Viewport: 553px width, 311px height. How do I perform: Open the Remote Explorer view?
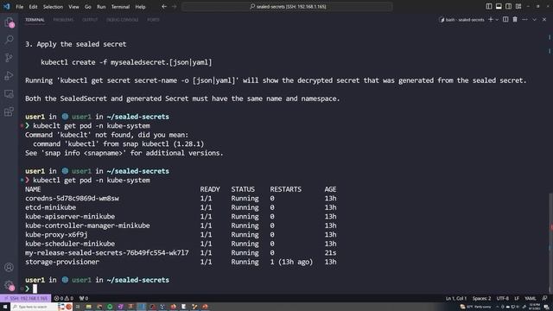(x=10, y=94)
